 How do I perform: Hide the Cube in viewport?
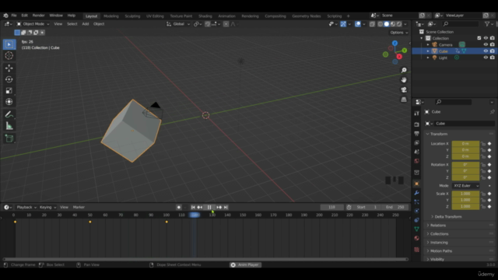coord(486,51)
